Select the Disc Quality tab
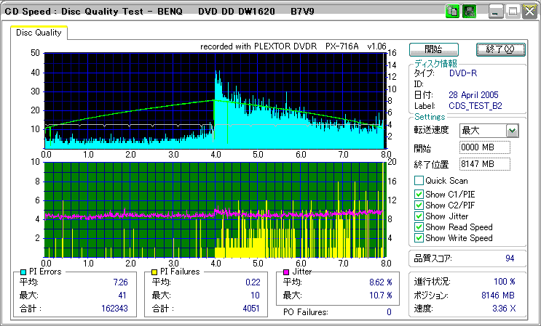The image size is (541, 326). pyautogui.click(x=39, y=33)
